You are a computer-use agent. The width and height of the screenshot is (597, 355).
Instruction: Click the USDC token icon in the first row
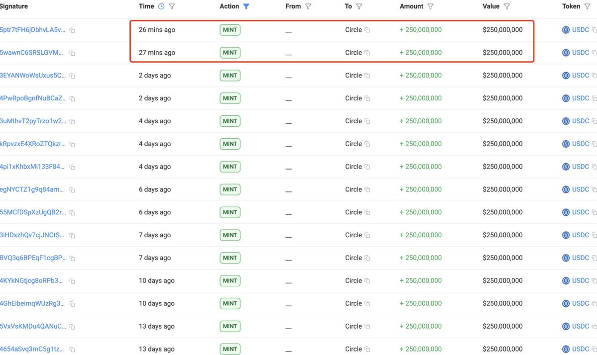coord(566,30)
